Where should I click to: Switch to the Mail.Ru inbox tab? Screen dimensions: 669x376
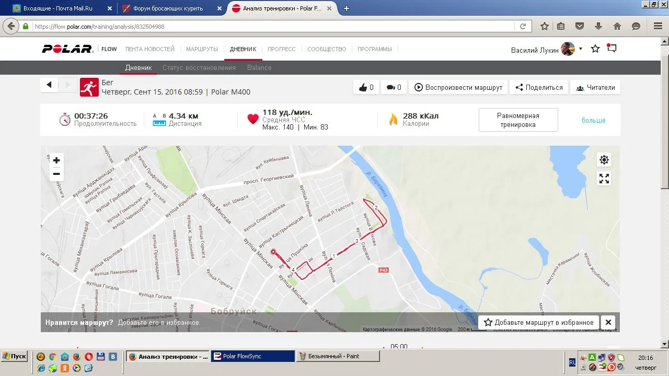pos(62,8)
